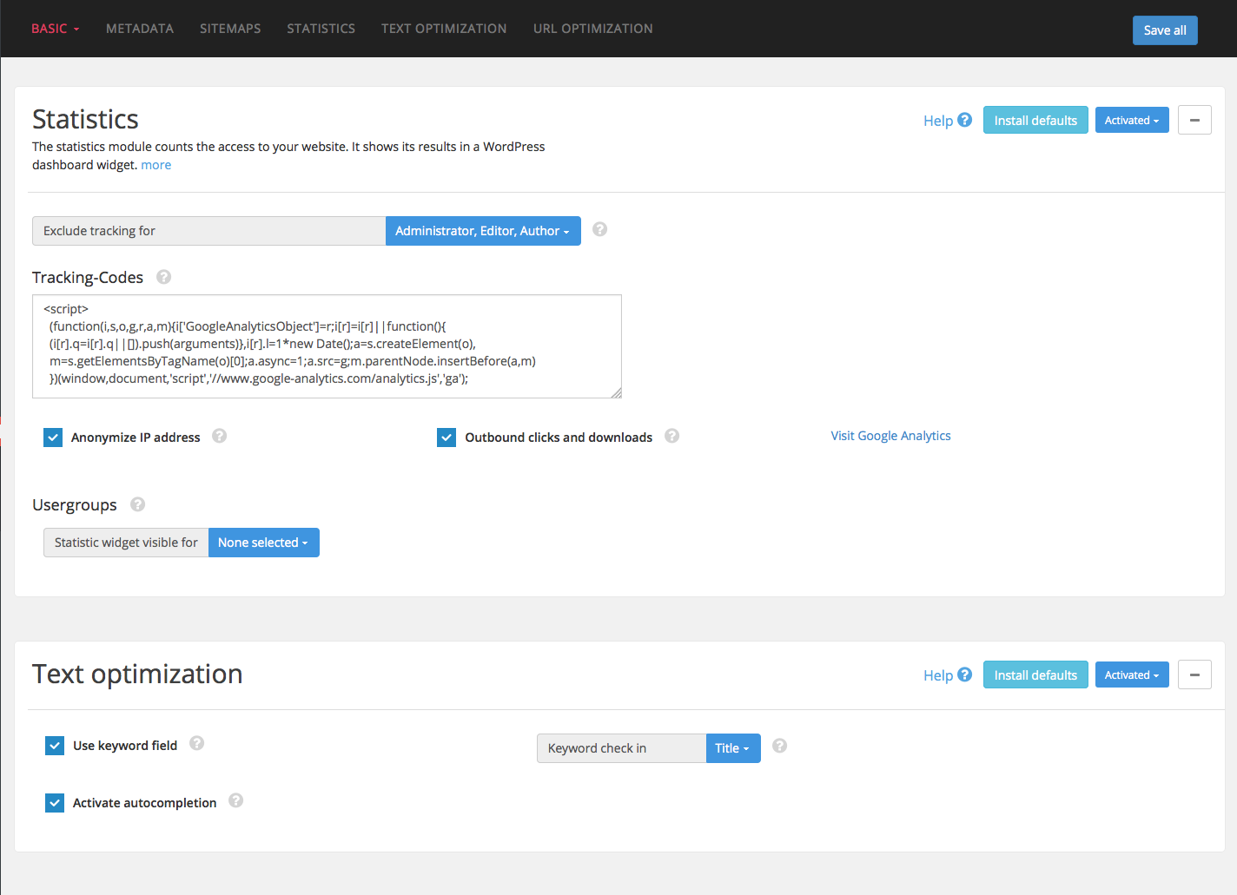This screenshot has height=895, width=1237.
Task: Switch to the Metadata tab
Action: (140, 29)
